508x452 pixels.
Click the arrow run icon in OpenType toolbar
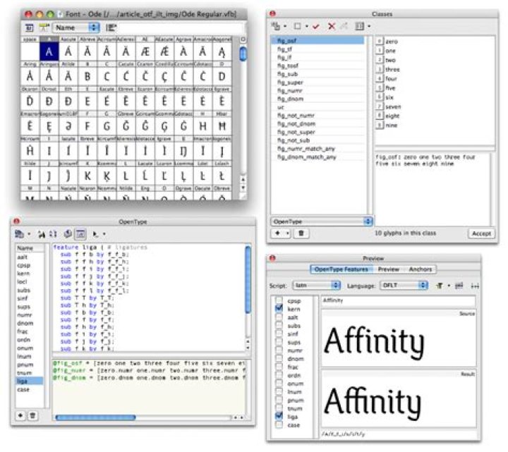(96, 234)
